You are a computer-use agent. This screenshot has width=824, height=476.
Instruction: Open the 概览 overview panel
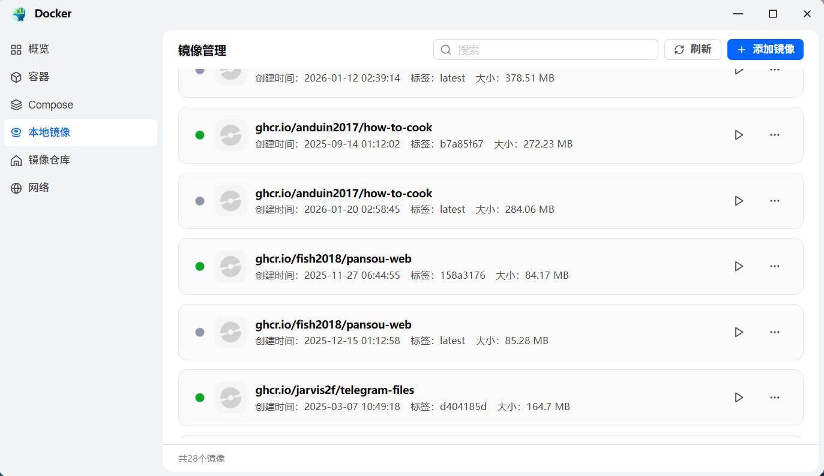[x=38, y=49]
